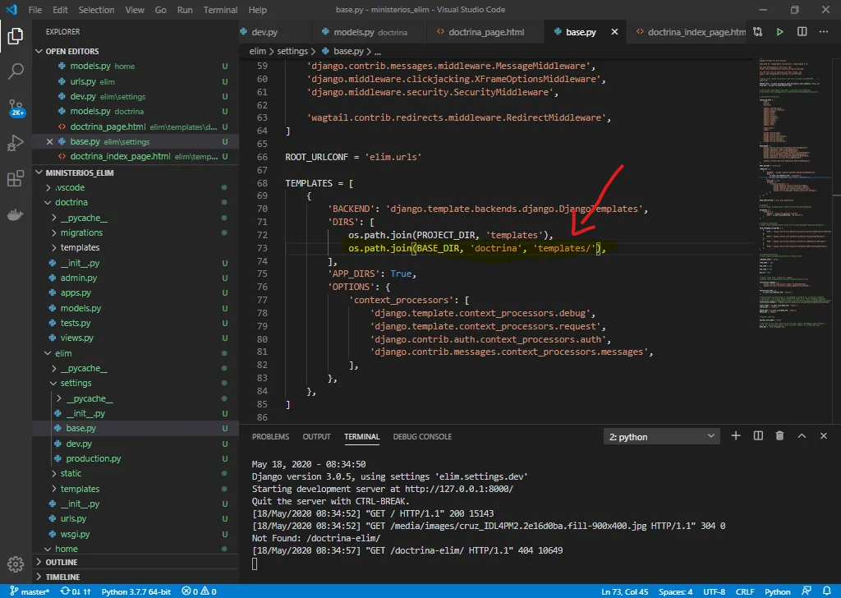Open the Search view in activity bar
The width and height of the screenshot is (841, 598).
[16, 71]
